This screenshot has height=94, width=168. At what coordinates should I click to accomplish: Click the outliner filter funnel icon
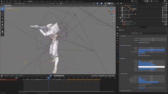(x=163, y=3)
